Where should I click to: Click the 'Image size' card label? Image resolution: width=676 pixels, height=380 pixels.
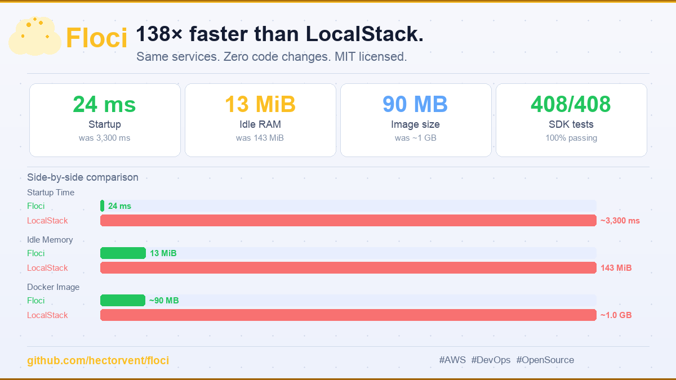click(x=416, y=124)
